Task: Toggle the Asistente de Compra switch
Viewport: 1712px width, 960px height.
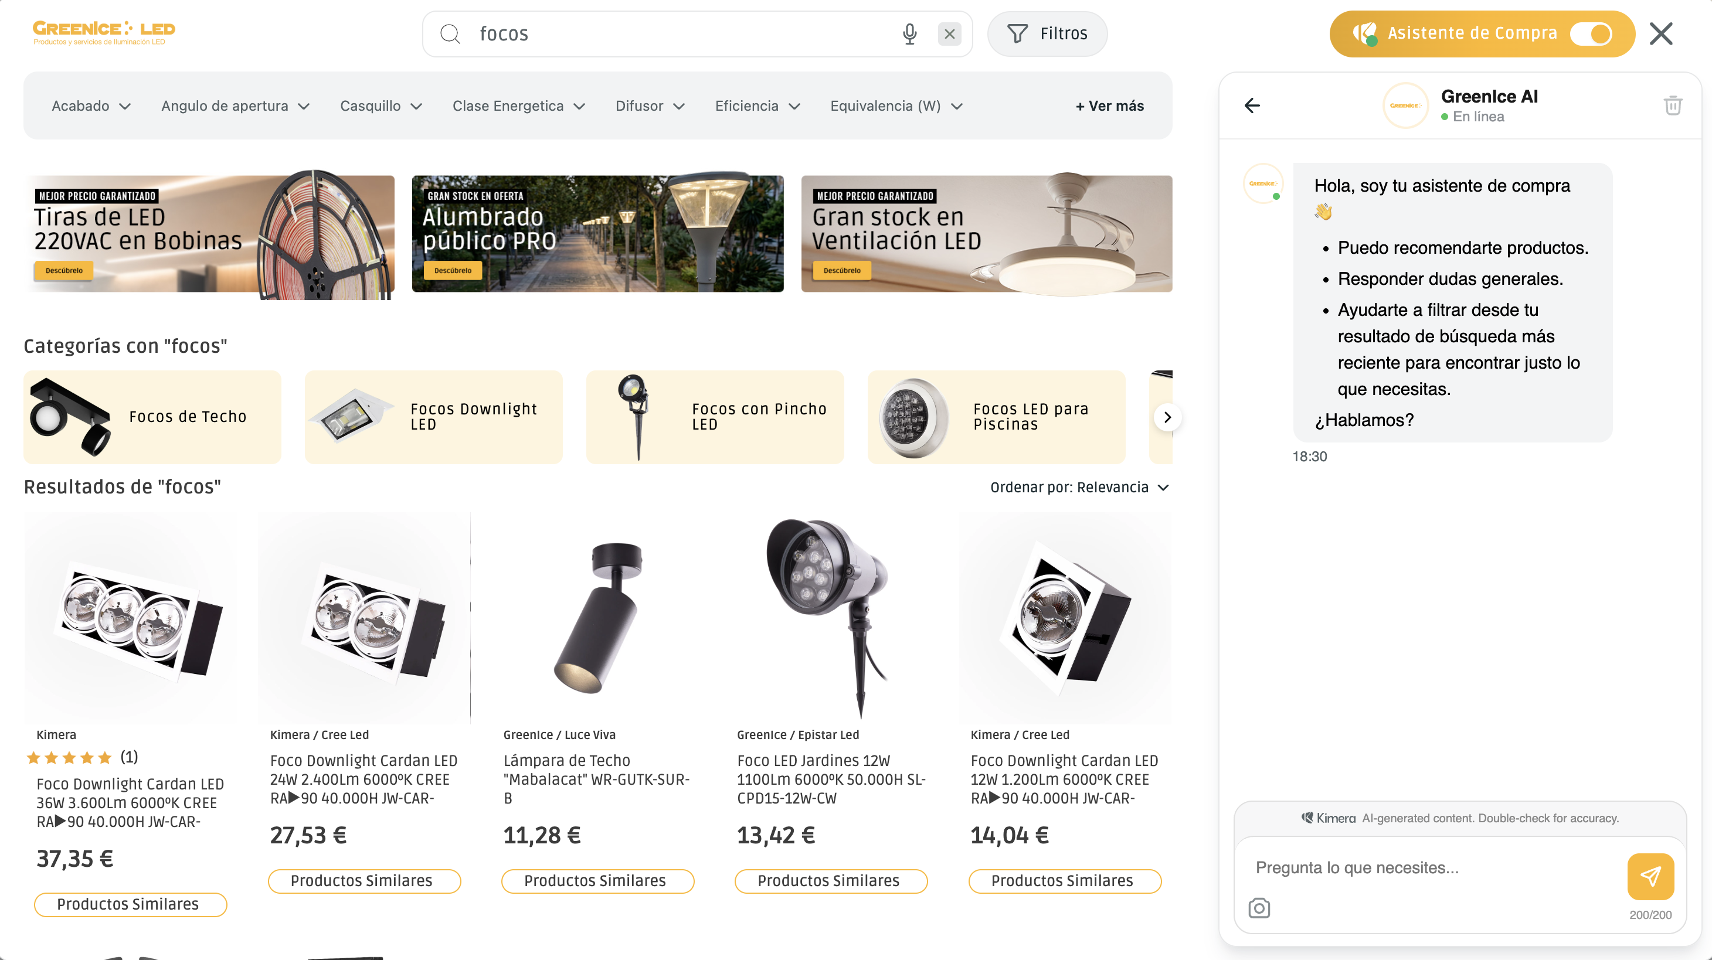Action: (x=1591, y=34)
